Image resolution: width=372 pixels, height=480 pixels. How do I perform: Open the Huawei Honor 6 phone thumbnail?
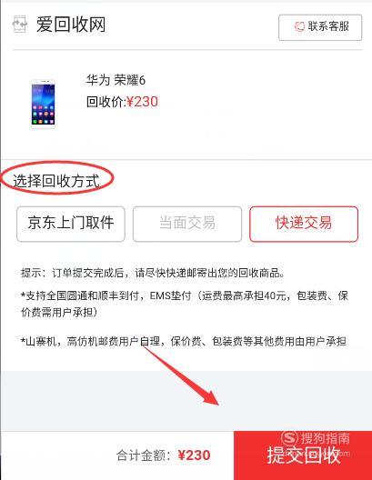(43, 104)
